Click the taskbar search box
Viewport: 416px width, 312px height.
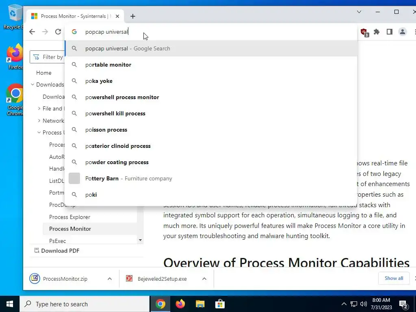(x=85, y=304)
